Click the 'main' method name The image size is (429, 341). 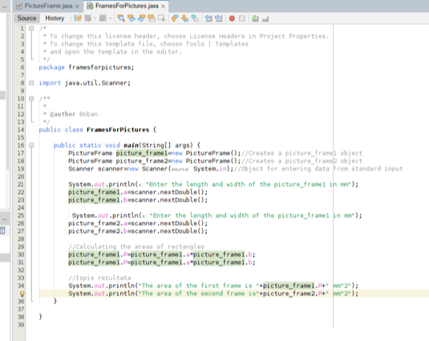(131, 145)
